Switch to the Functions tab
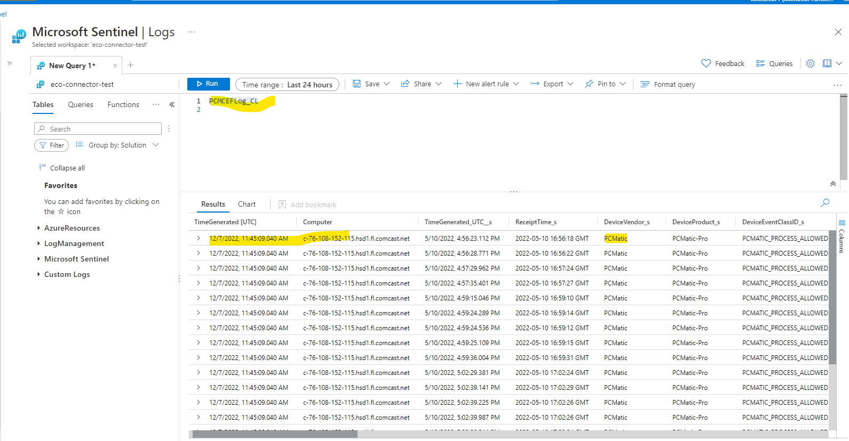This screenshot has height=441, width=849. (123, 104)
